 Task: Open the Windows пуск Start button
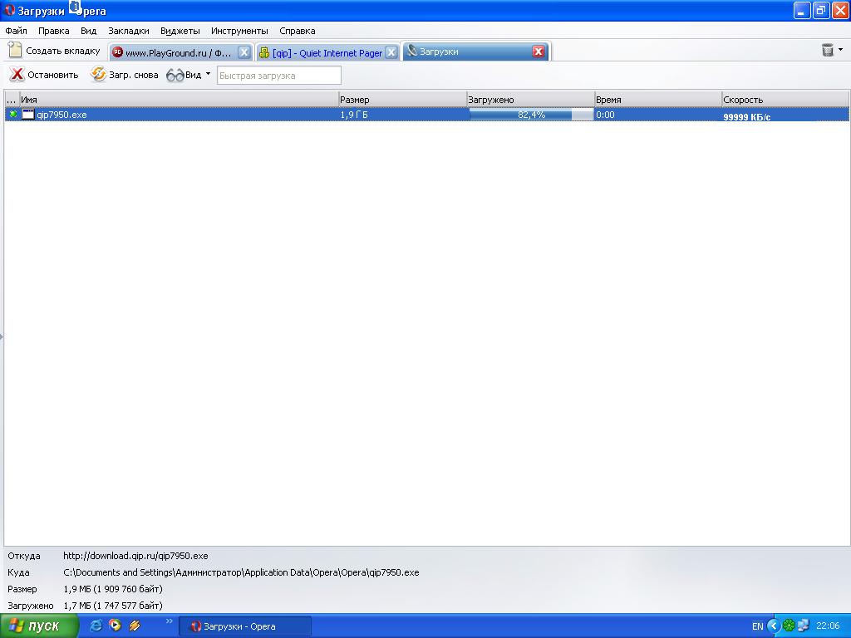coord(39,626)
